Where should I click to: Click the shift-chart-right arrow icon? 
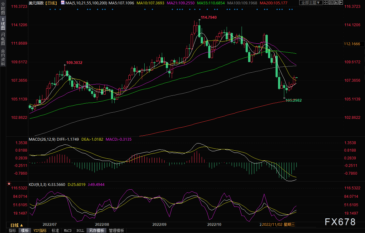[x=341, y=2]
